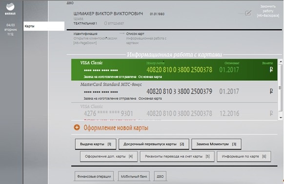Click Завершить работу link
This screenshot has height=184, width=284.
pos(268,11)
